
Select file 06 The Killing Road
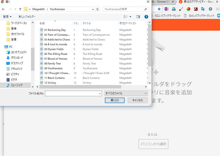click(55, 54)
